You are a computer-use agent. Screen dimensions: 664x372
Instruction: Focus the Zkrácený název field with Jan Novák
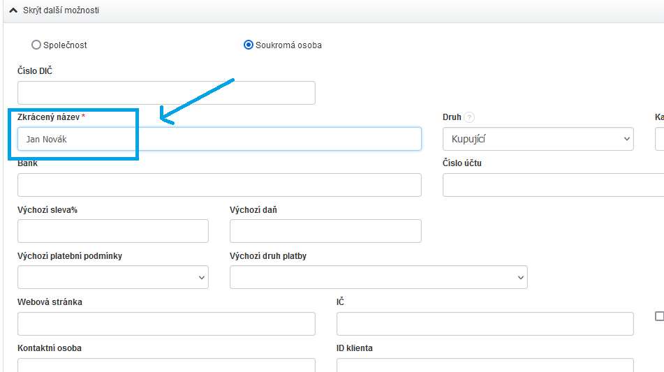click(219, 139)
